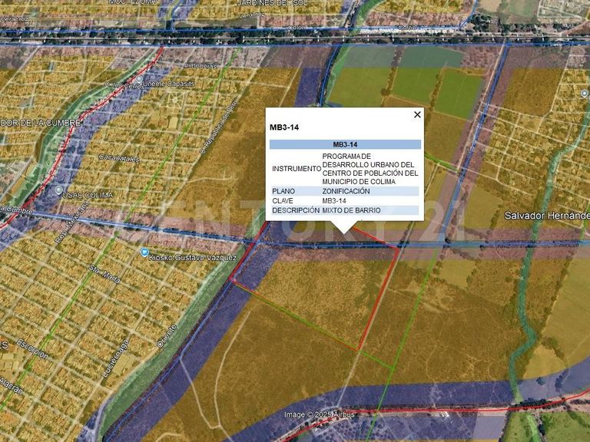Click the Uneme Capasits map label

coord(169,84)
